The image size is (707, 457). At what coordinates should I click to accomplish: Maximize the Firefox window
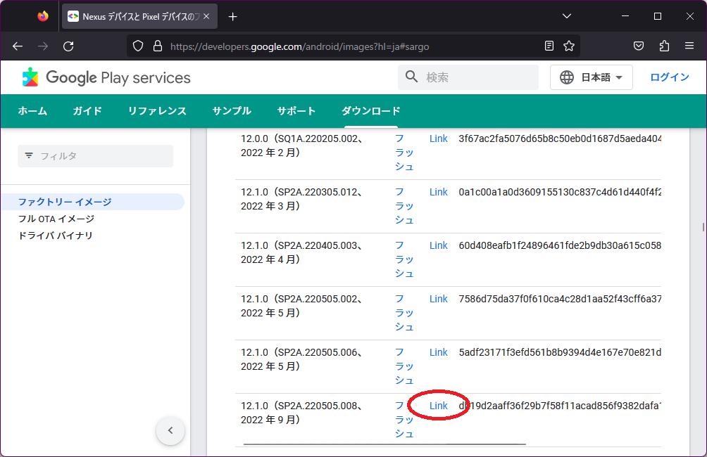(658, 16)
